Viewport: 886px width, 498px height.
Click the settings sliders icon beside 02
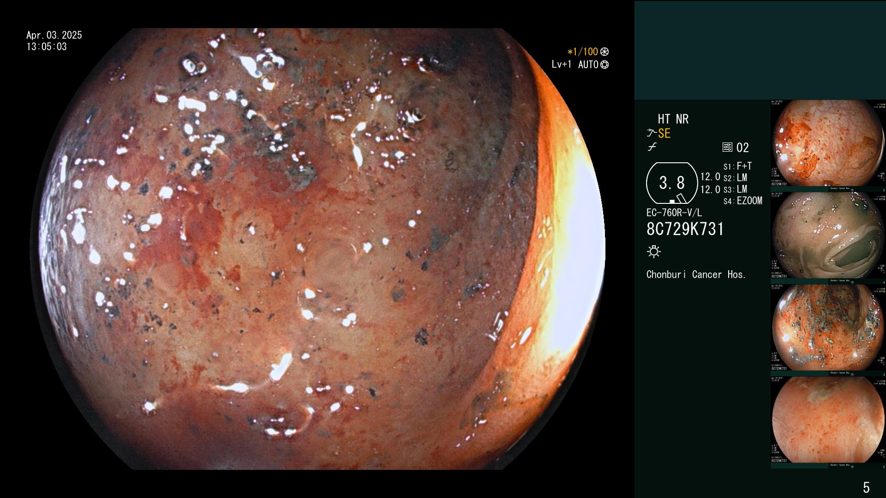tap(727, 148)
